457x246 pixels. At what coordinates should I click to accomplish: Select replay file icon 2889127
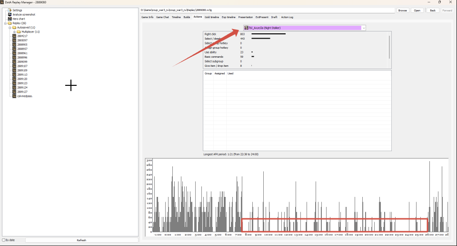(x=14, y=92)
